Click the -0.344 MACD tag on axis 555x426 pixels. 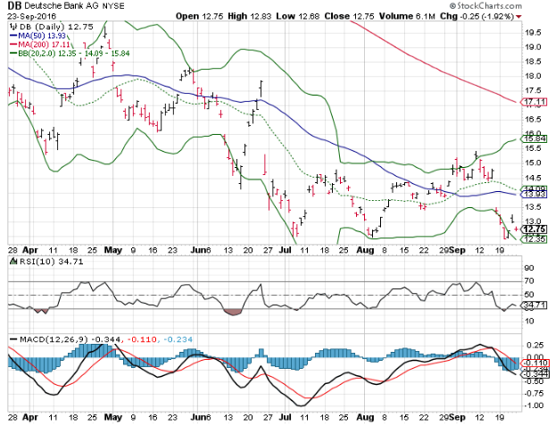click(534, 374)
